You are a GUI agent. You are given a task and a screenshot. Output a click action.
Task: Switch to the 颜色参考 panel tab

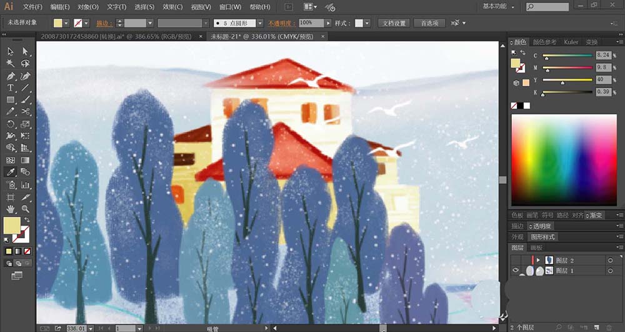click(544, 42)
